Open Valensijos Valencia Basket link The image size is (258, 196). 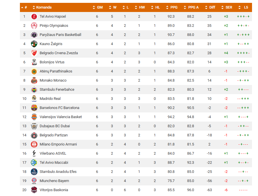pos(61,117)
